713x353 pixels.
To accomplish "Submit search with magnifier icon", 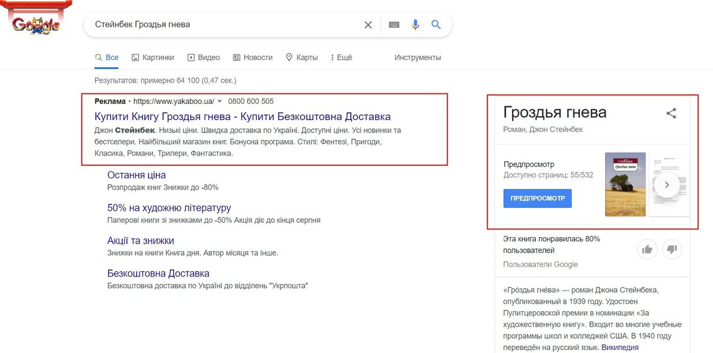I will pyautogui.click(x=436, y=25).
